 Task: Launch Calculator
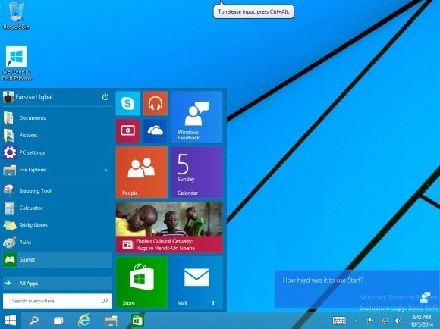pos(57,208)
